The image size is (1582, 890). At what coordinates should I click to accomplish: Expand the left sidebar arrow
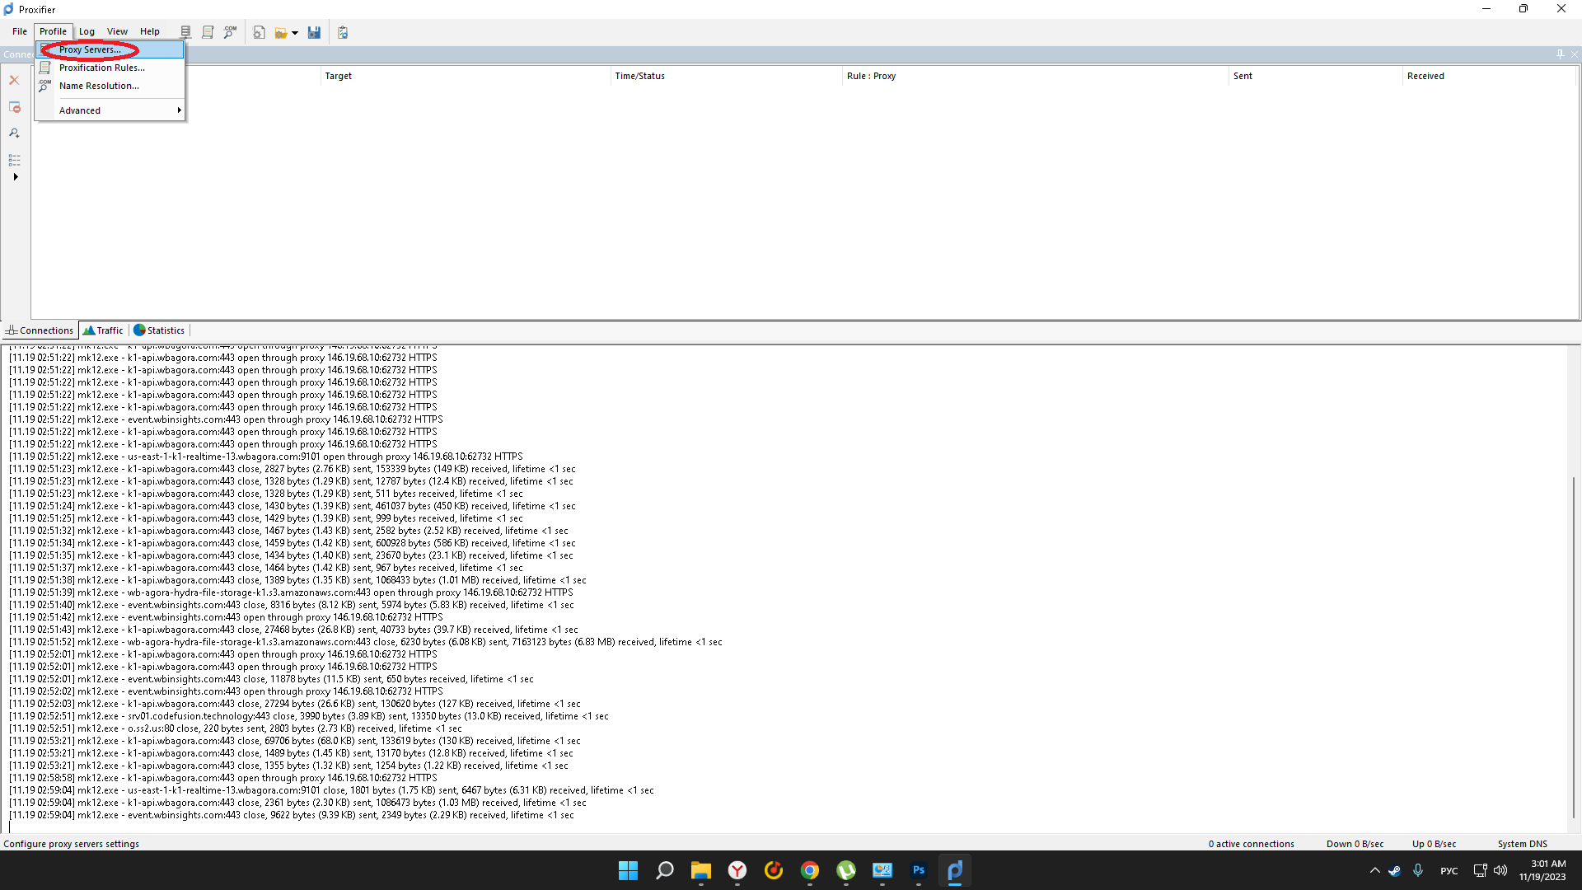coord(16,176)
